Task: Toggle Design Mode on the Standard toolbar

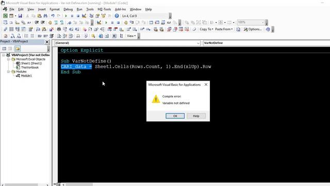Action: point(84,16)
